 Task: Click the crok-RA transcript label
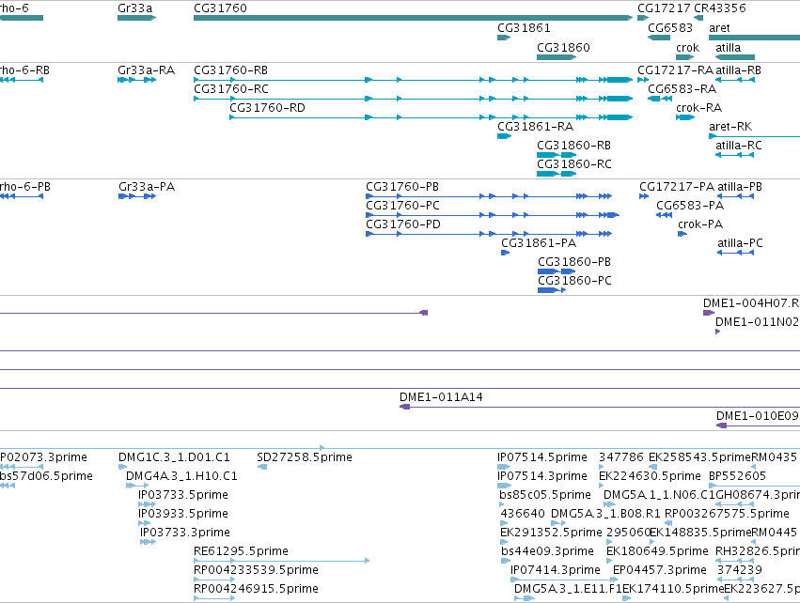point(699,108)
